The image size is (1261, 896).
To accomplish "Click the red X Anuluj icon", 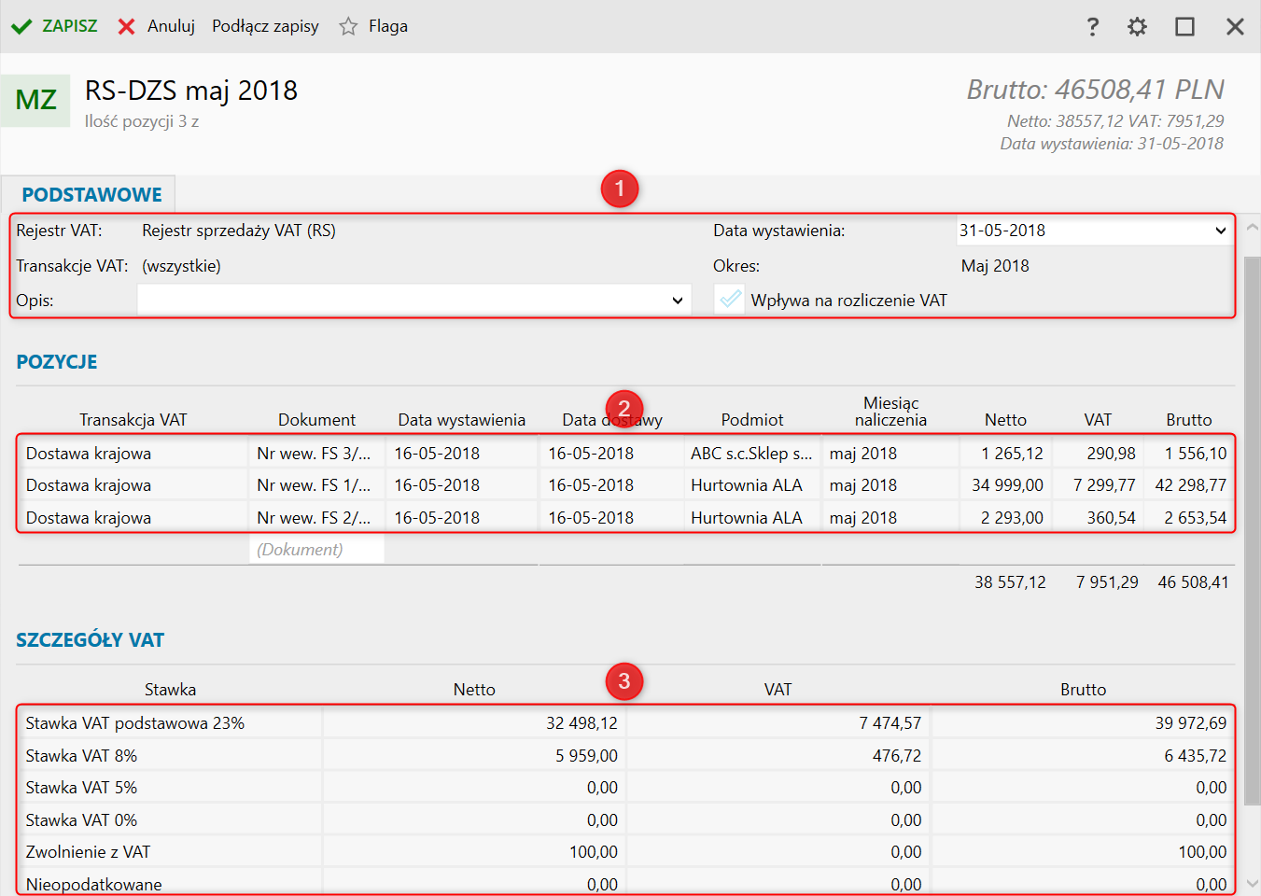I will [127, 26].
